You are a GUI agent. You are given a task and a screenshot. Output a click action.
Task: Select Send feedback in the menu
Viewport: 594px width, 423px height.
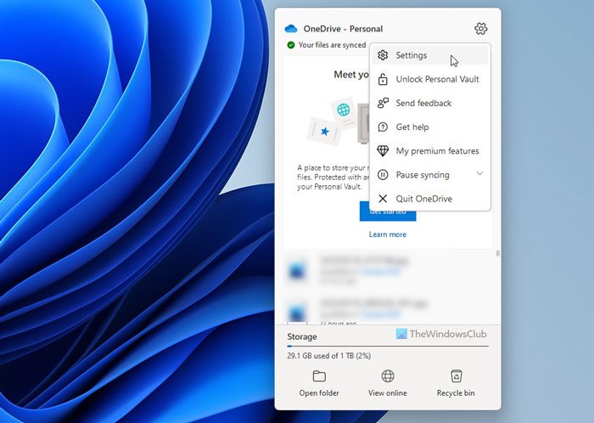click(430, 103)
